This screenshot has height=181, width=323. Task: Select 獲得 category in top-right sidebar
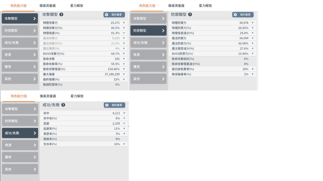pyautogui.click(x=148, y=67)
